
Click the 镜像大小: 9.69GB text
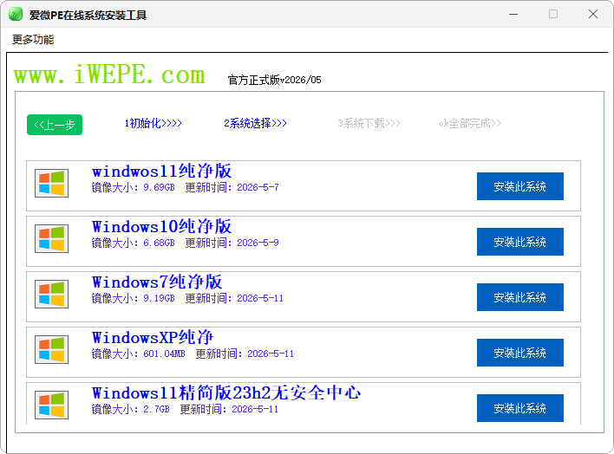tap(134, 187)
